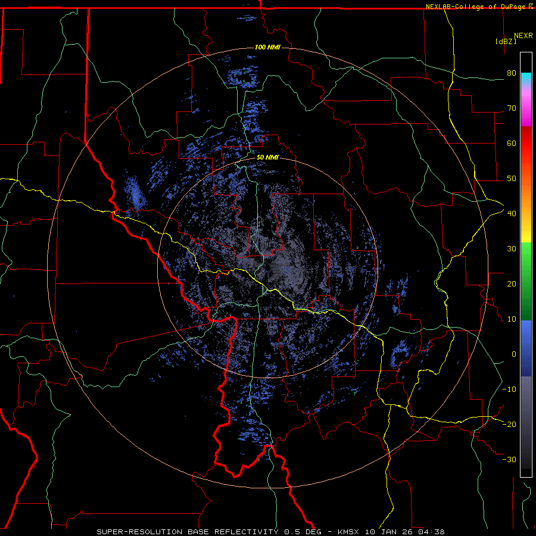Click the 0 value on the dBZ scale
536x536 pixels.
coord(514,354)
